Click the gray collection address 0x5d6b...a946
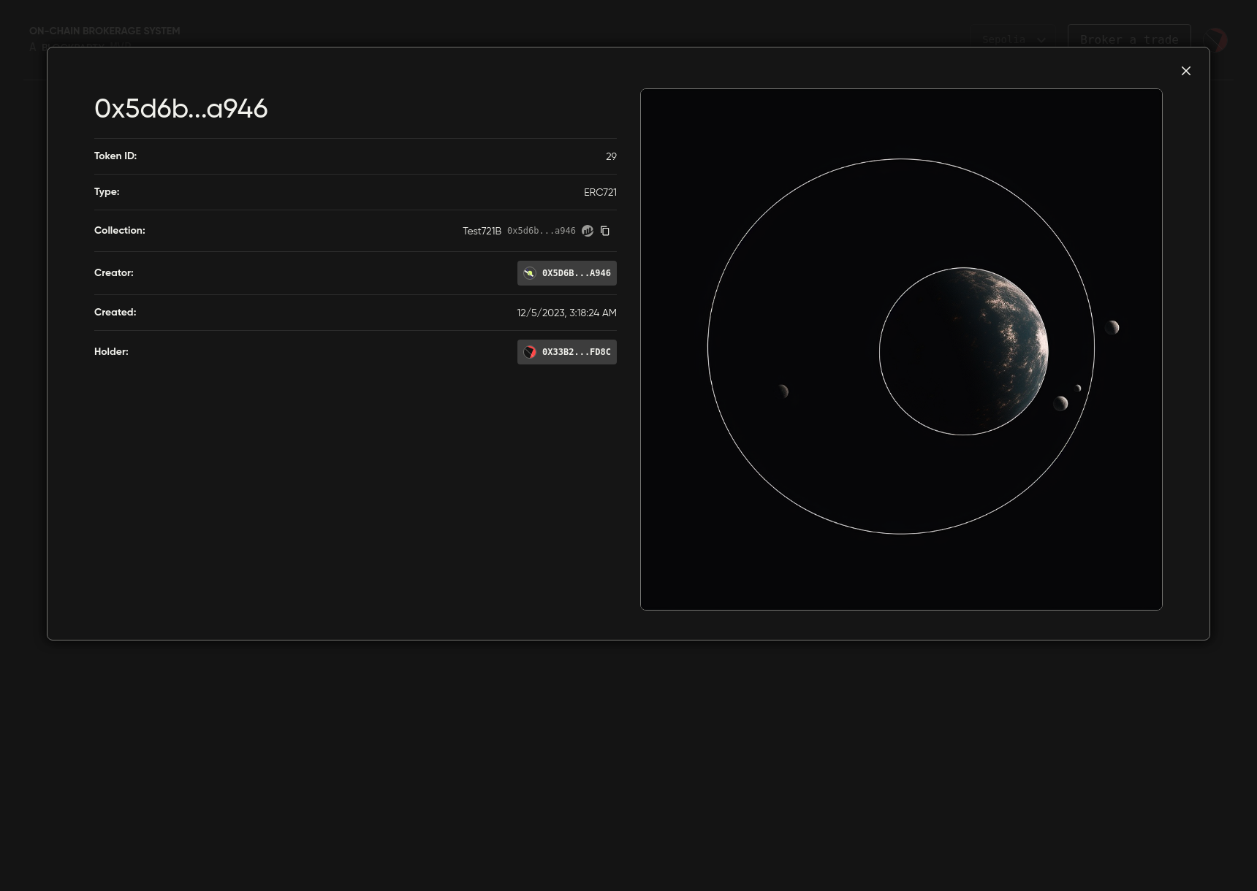The height and width of the screenshot is (891, 1257). [x=541, y=231]
